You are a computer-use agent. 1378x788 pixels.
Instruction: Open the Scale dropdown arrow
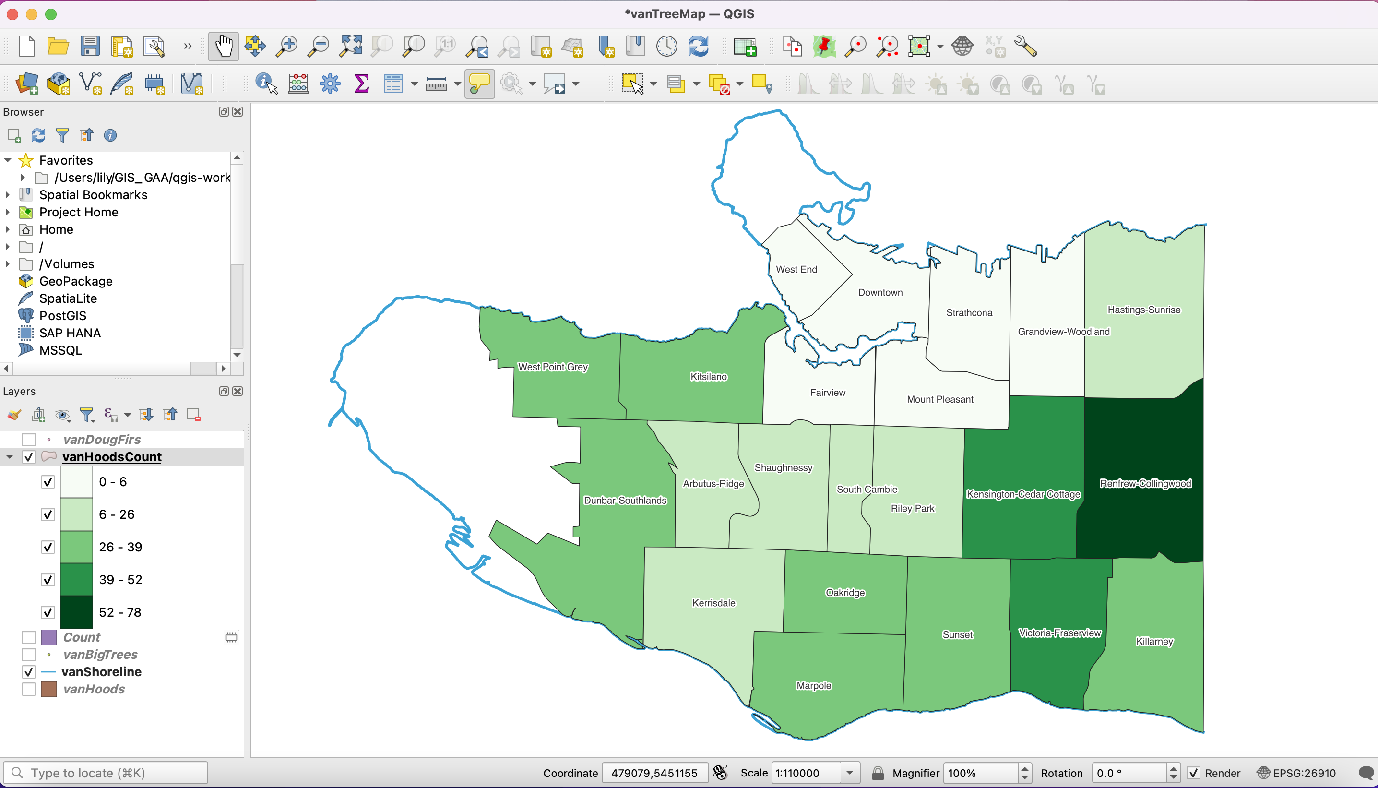(849, 773)
